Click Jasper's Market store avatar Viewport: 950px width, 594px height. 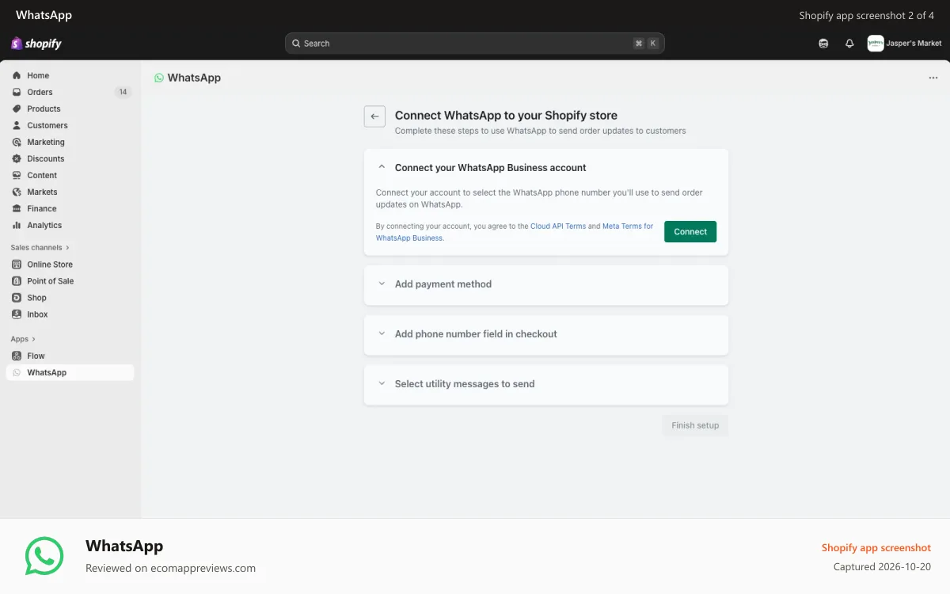[876, 44]
